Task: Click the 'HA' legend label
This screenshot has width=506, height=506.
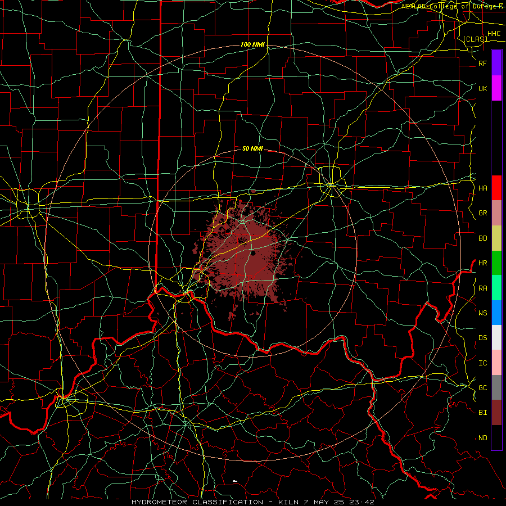Action: click(x=483, y=188)
